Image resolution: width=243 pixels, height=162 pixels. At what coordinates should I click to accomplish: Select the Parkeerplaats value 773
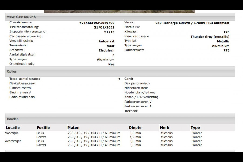[x=226, y=50]
